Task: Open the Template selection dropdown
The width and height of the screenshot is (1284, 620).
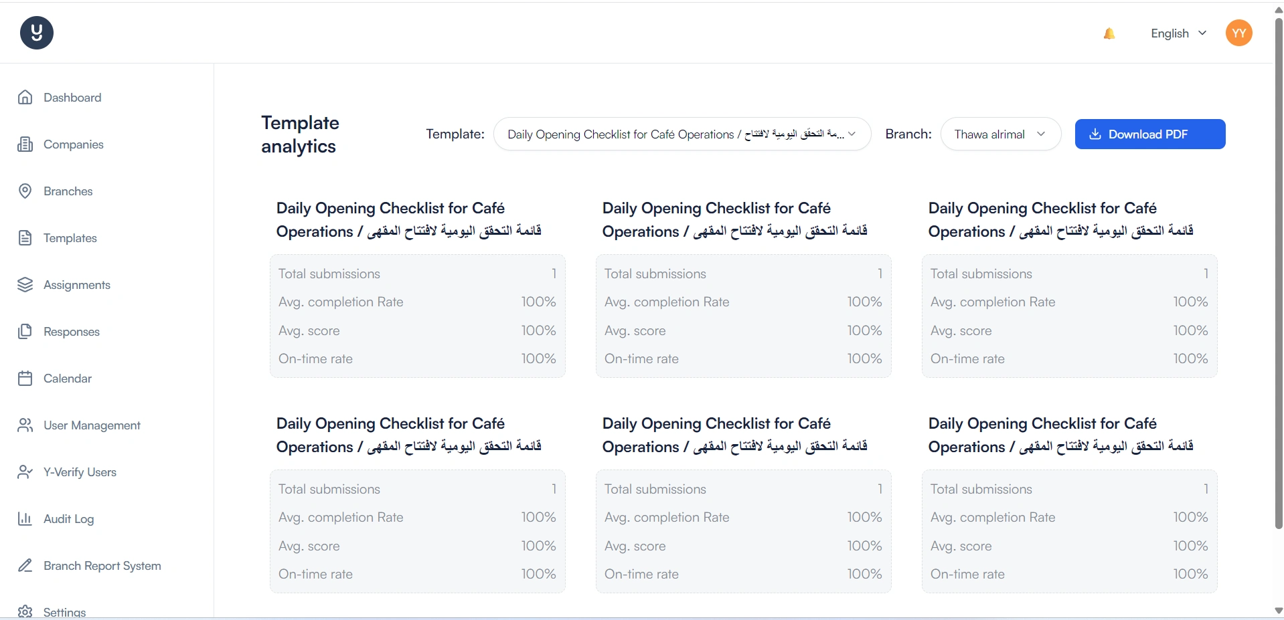Action: pyautogui.click(x=681, y=134)
